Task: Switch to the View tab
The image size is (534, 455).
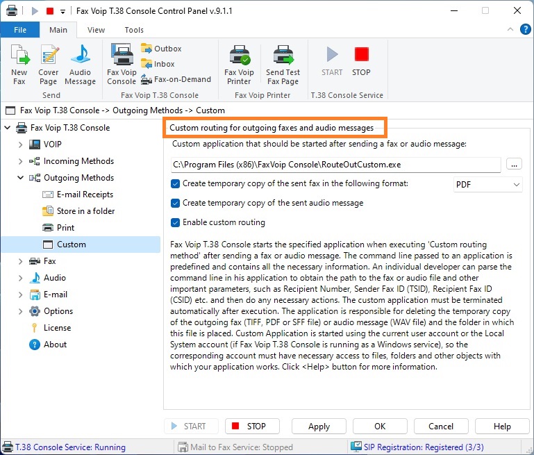Action: click(96, 30)
